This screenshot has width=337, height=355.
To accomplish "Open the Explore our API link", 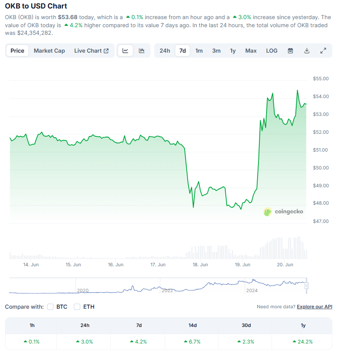I will (x=315, y=307).
